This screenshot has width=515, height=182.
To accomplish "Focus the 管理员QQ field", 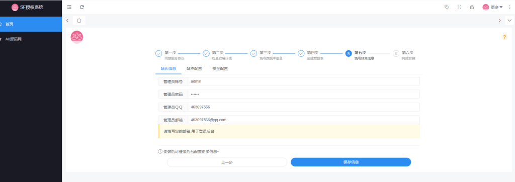I will [304, 107].
